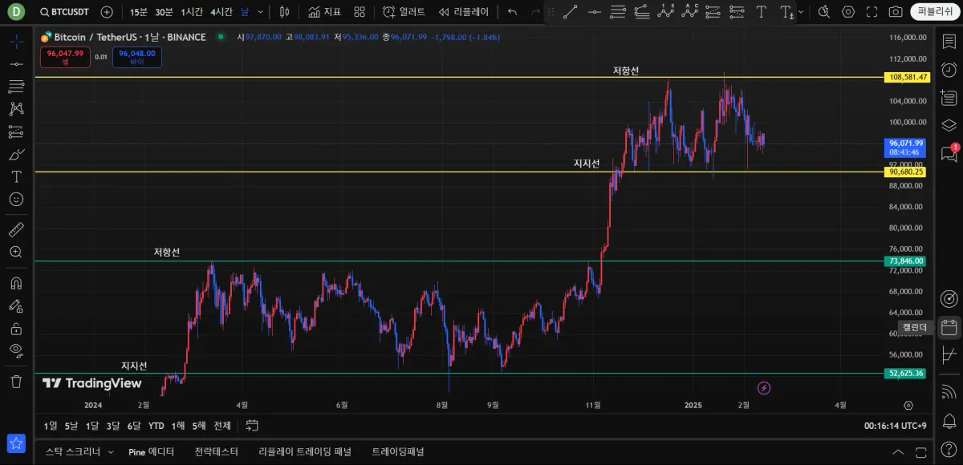Open the Gann and Fibonacci tools group
The image size is (963, 465).
pyautogui.click(x=16, y=86)
